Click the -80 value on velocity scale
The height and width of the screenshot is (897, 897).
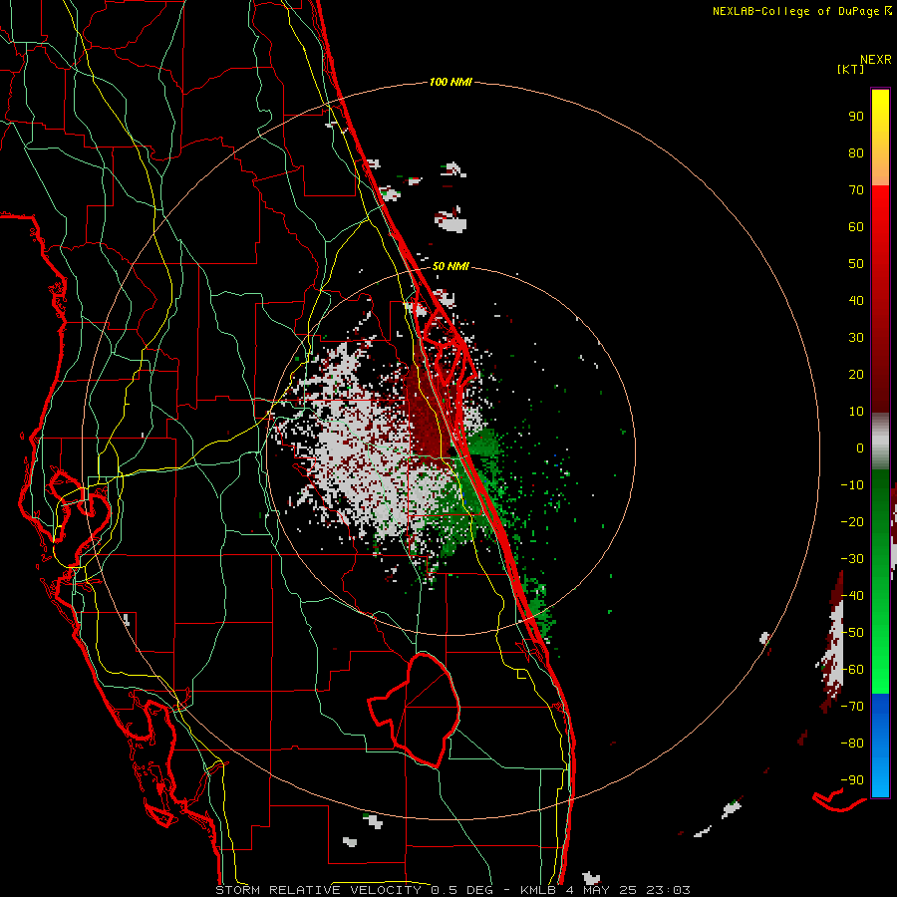point(852,744)
